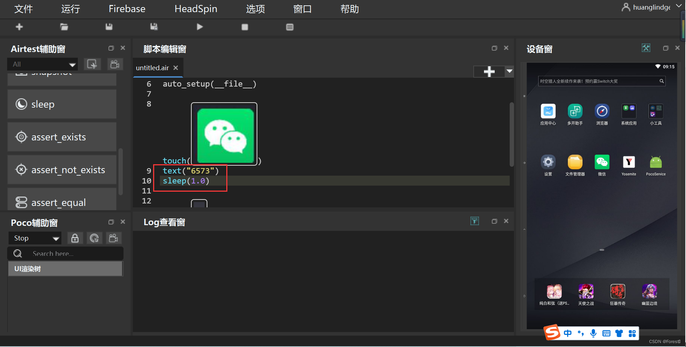Click the text("6573") code line
This screenshot has height=347, width=686.
(191, 171)
